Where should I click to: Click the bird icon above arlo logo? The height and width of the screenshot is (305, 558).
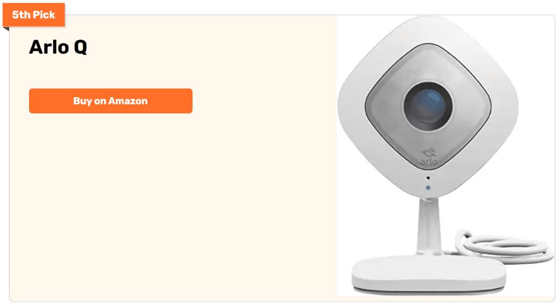pyautogui.click(x=430, y=153)
